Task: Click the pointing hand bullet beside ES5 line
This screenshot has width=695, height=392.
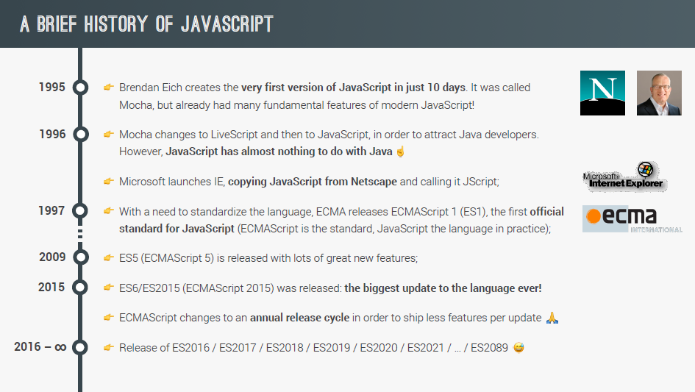Action: [109, 258]
